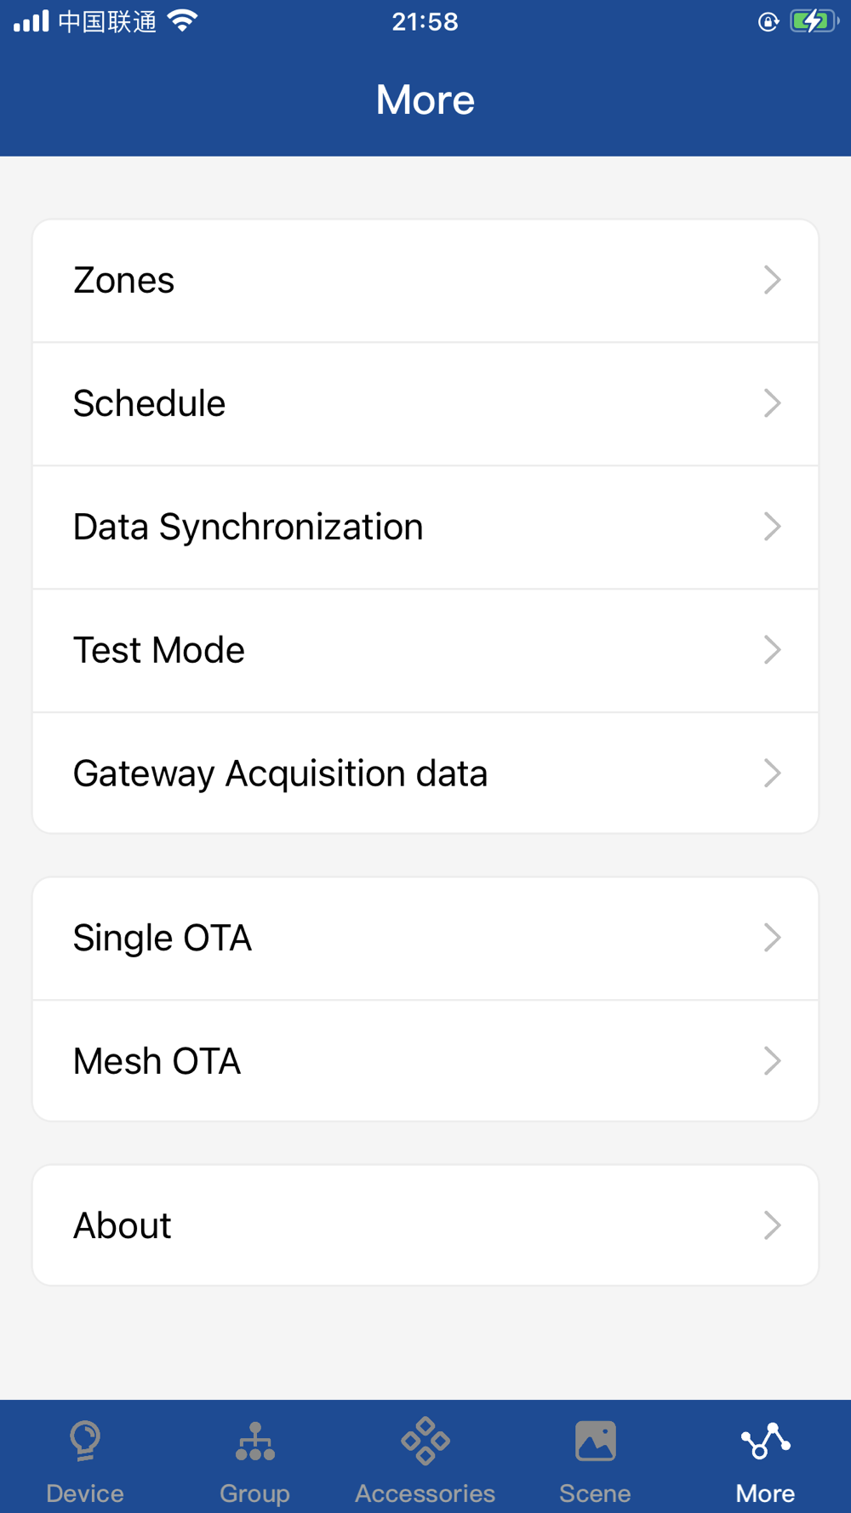The width and height of the screenshot is (851, 1513).
Task: Tap the rotation lock status icon
Action: [x=768, y=22]
